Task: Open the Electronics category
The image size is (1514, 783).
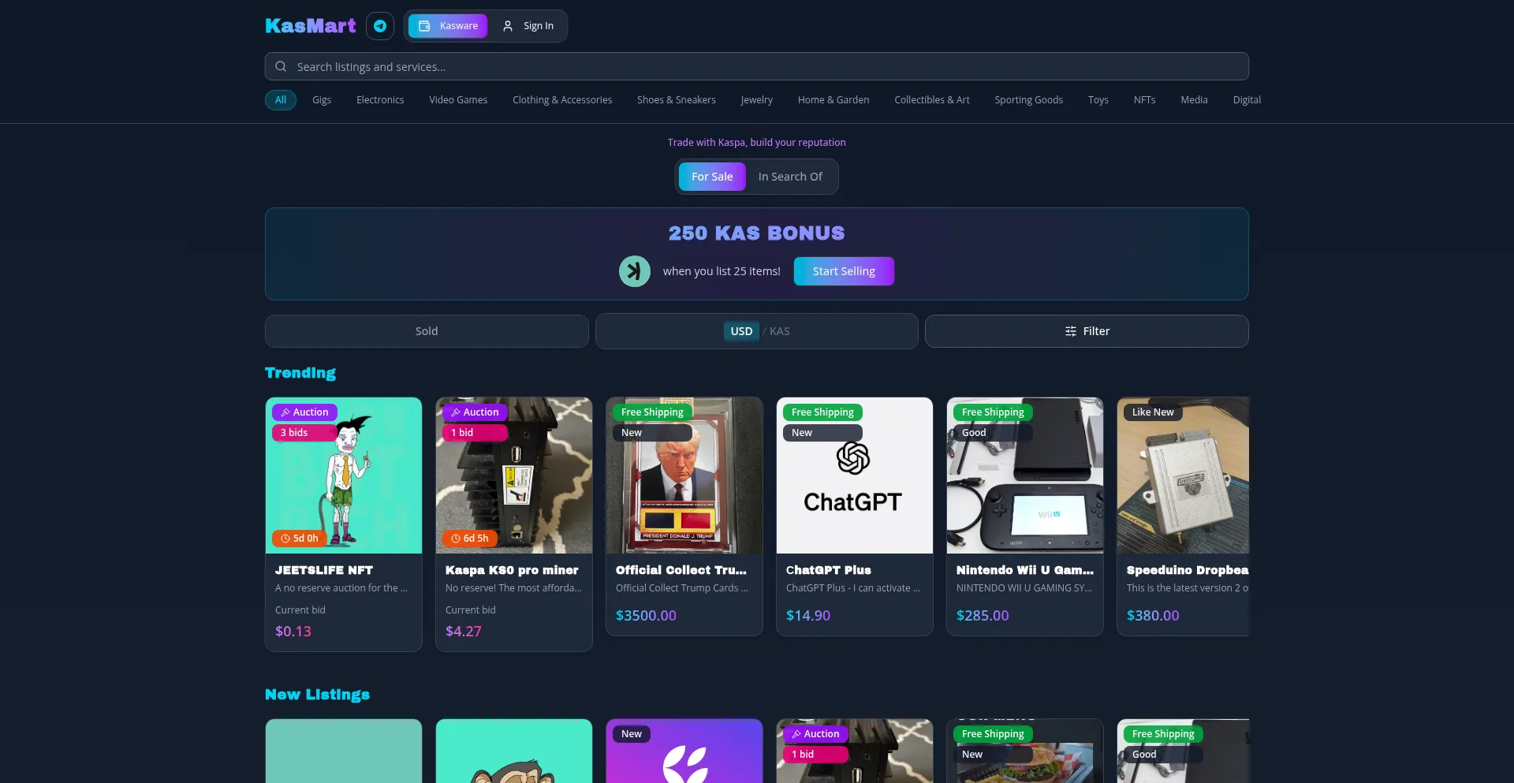Action: click(x=380, y=100)
